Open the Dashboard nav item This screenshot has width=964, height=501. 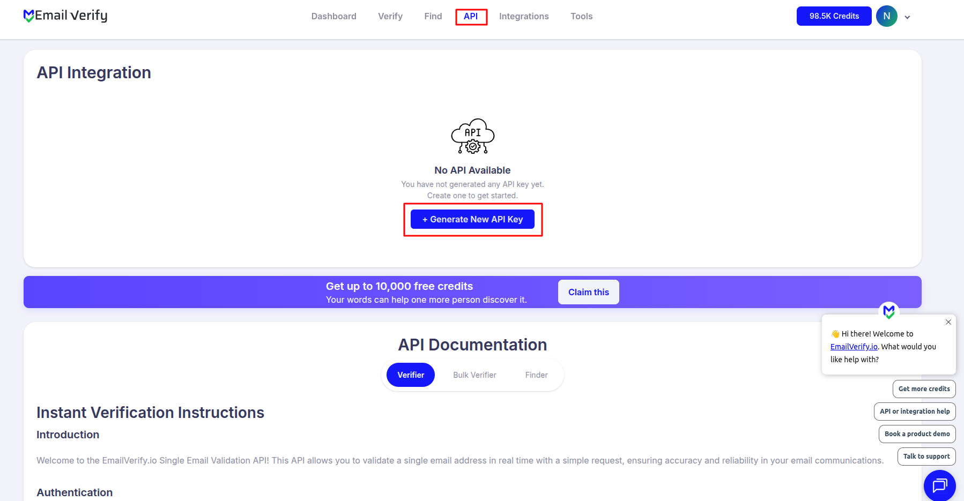[333, 17]
